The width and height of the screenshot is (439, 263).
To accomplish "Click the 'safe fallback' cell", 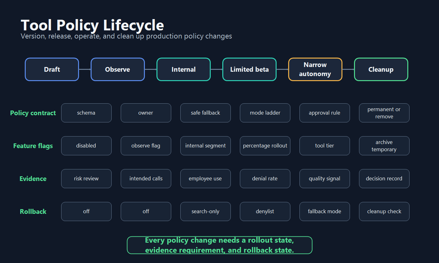I will coord(205,113).
